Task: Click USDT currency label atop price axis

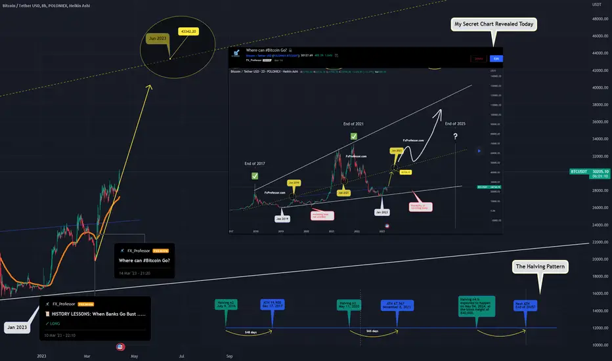Action: (x=597, y=5)
